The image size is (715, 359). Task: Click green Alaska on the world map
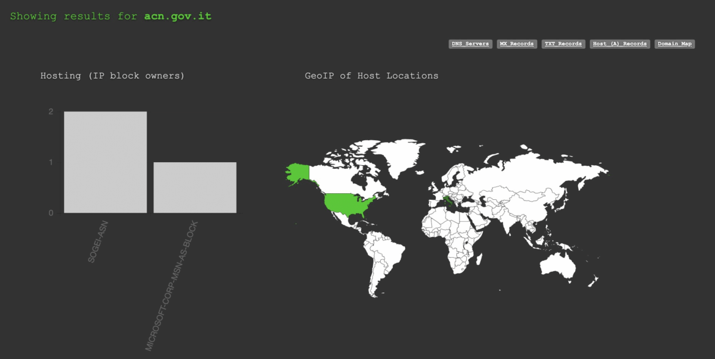point(298,173)
